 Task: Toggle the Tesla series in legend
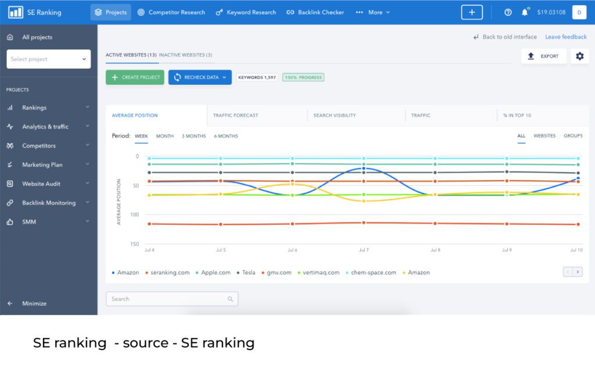point(246,272)
